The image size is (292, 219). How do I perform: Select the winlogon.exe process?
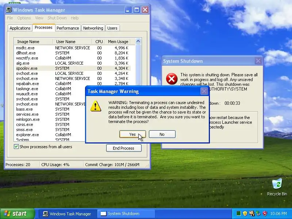tap(50, 119)
